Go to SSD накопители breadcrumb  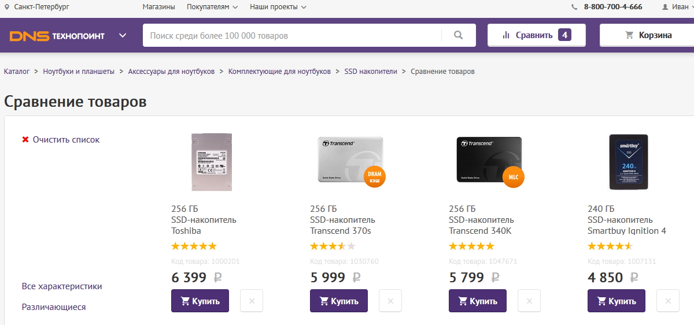(x=371, y=72)
